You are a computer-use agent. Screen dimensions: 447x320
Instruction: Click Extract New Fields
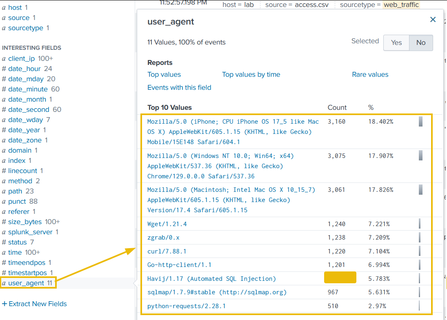[34, 304]
